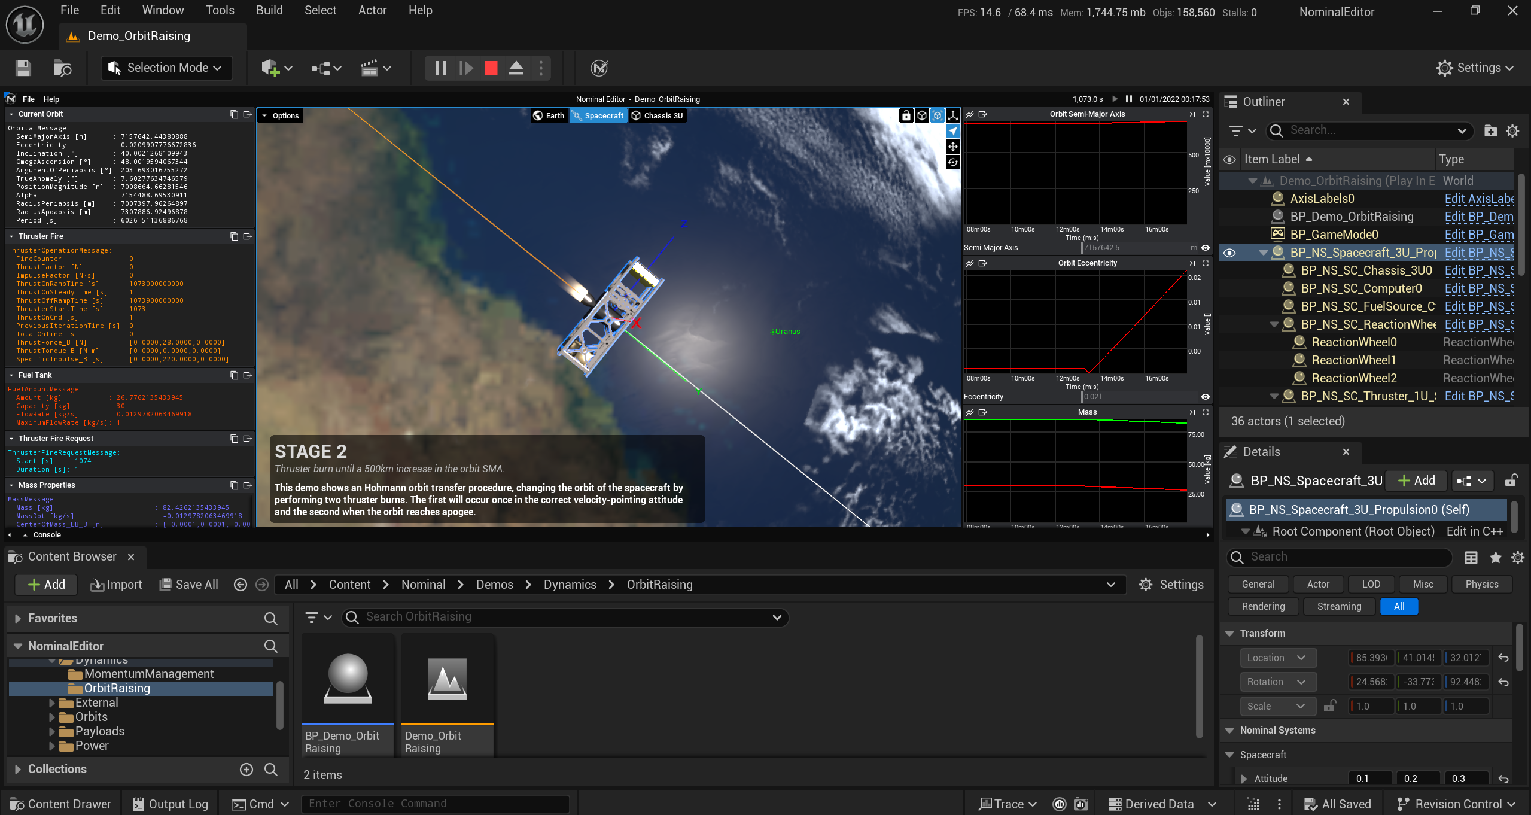The image size is (1531, 815).
Task: Eject from the player controller
Action: pos(516,68)
